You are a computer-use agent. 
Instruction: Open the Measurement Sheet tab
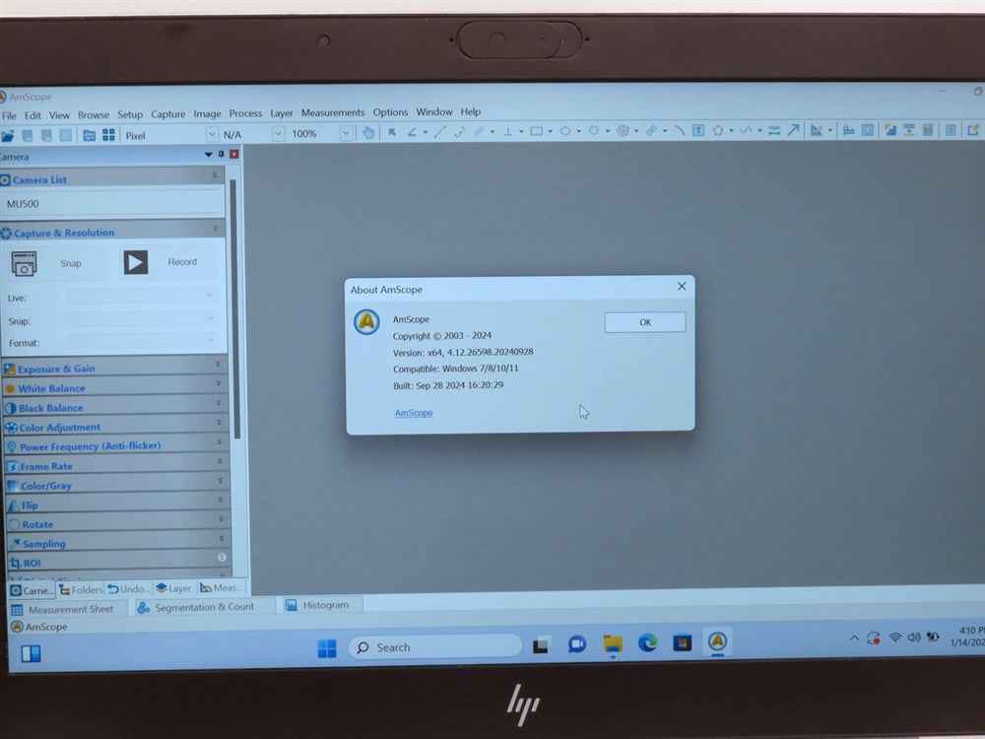click(x=69, y=609)
